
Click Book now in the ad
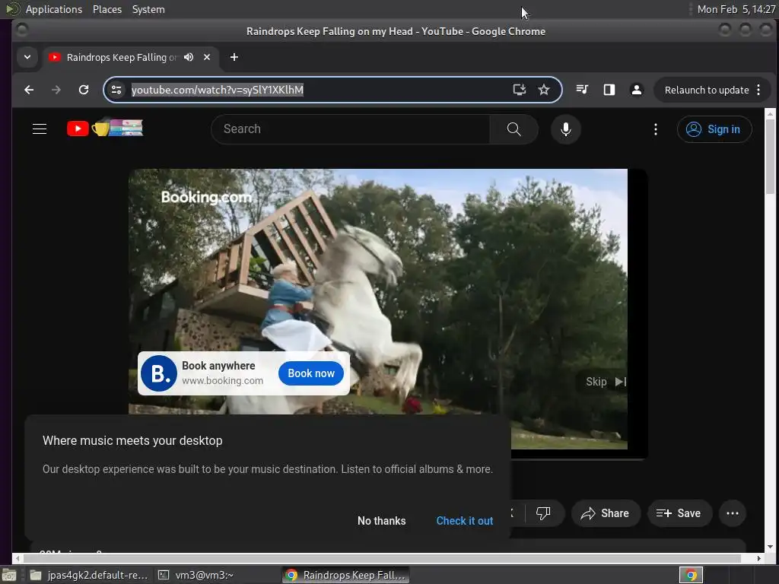311,373
